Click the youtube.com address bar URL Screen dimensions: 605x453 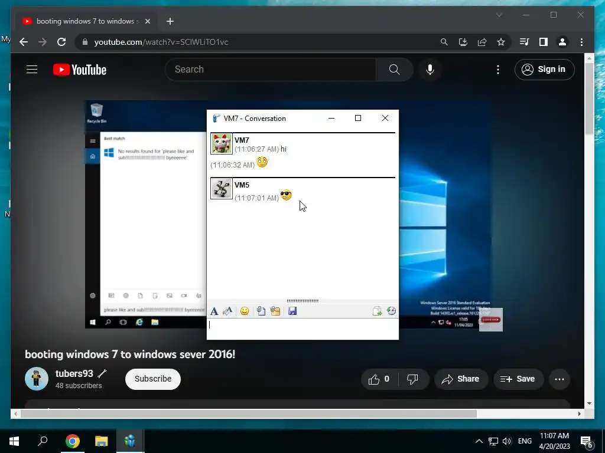coord(161,42)
